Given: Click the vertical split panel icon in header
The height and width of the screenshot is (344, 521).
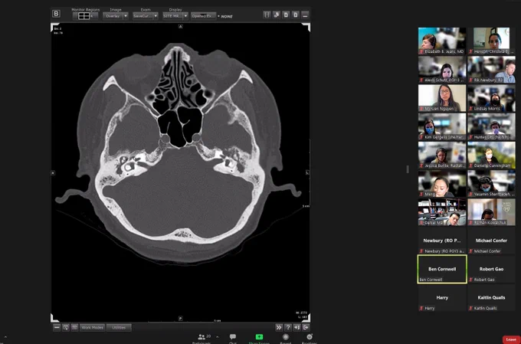Looking at the screenshot, I should [267, 15].
